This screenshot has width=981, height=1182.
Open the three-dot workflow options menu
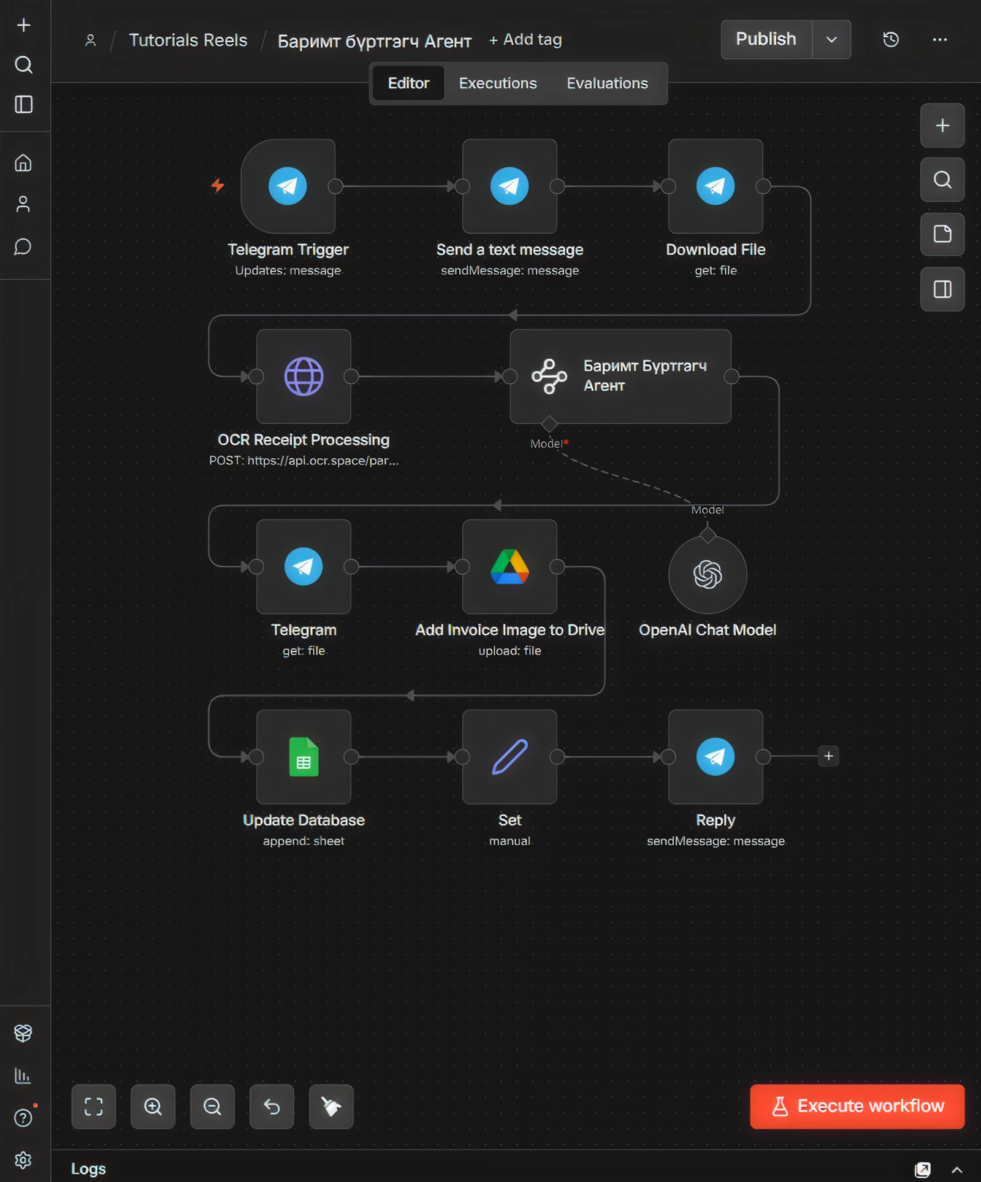click(939, 40)
